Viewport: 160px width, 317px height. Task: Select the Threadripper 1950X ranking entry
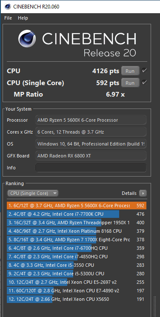(x=77, y=223)
